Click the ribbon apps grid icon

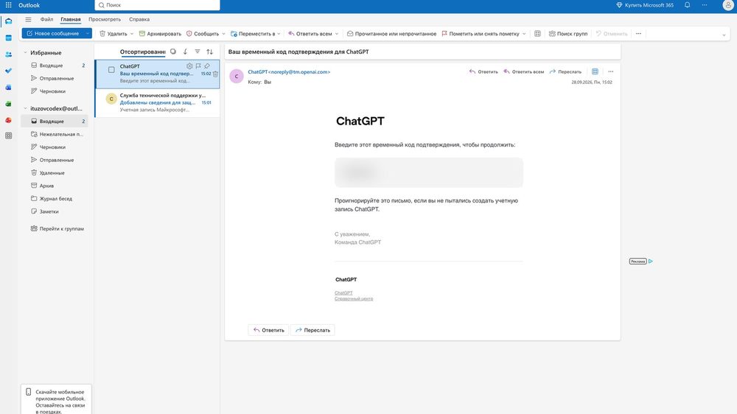[537, 33]
